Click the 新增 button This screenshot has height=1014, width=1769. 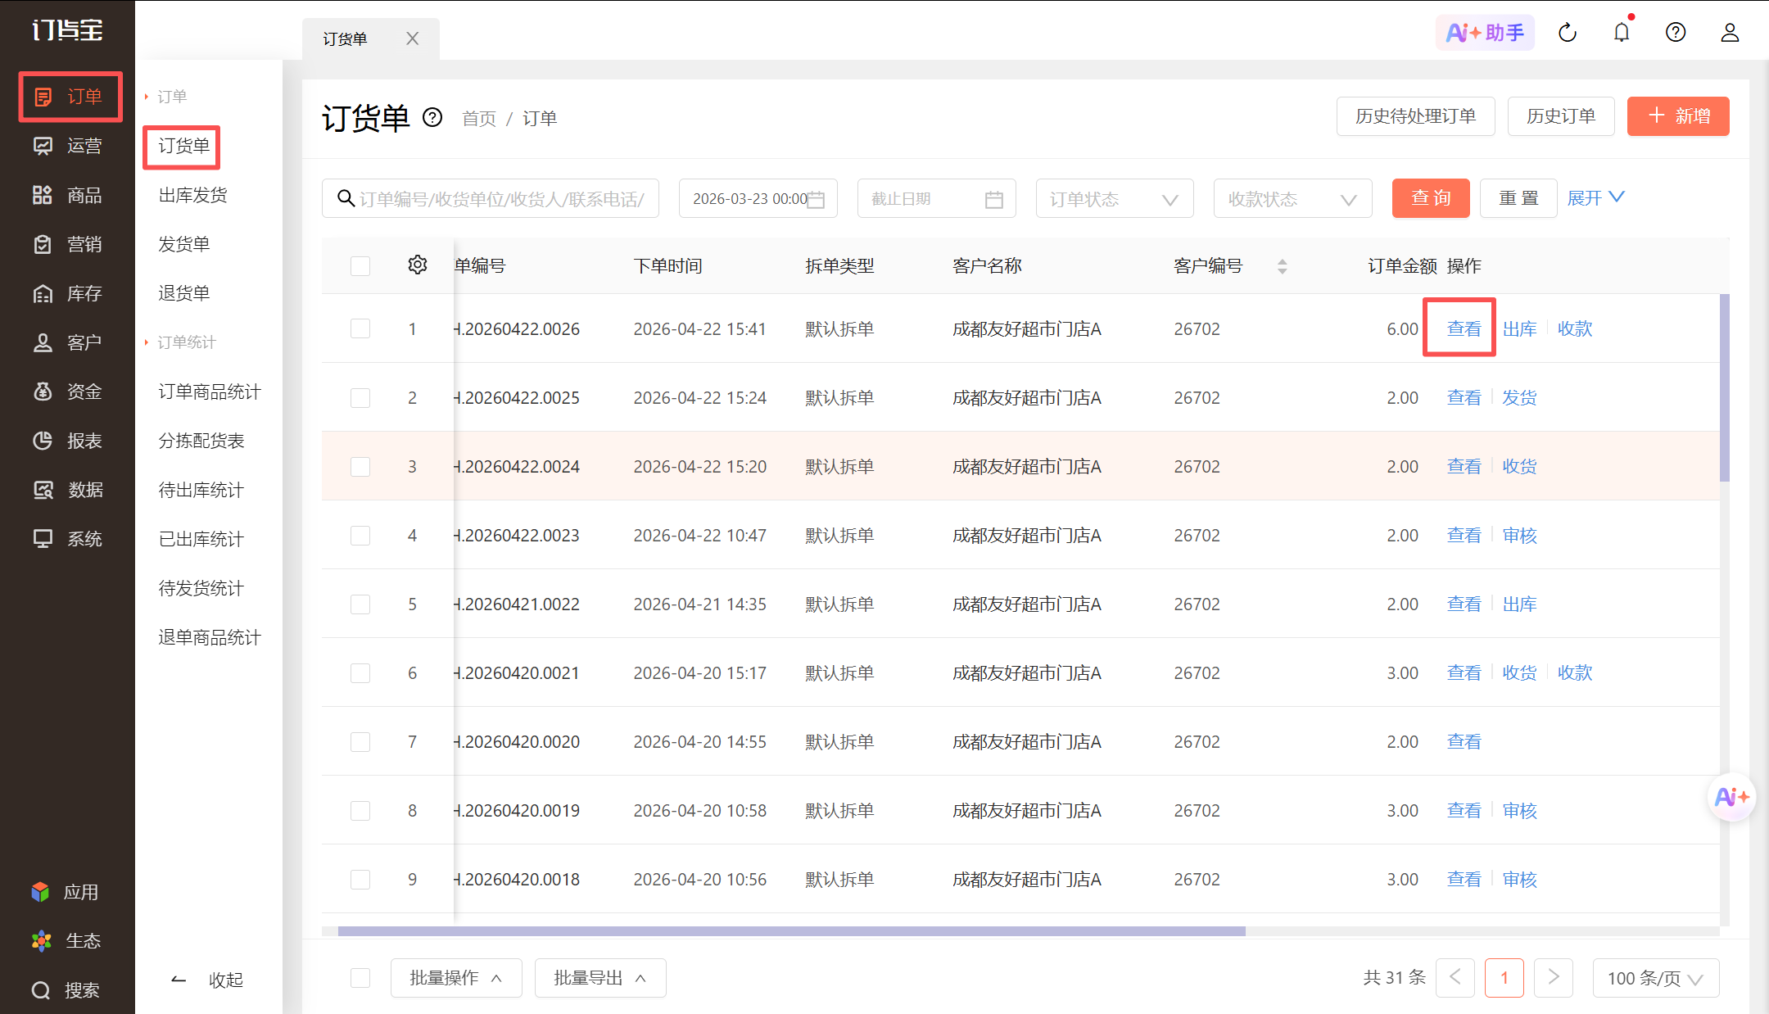pos(1678,115)
